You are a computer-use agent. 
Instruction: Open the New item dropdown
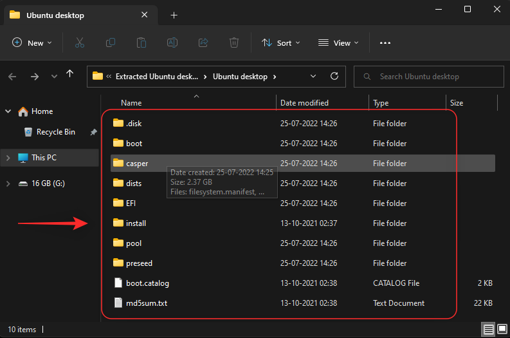pyautogui.click(x=32, y=42)
